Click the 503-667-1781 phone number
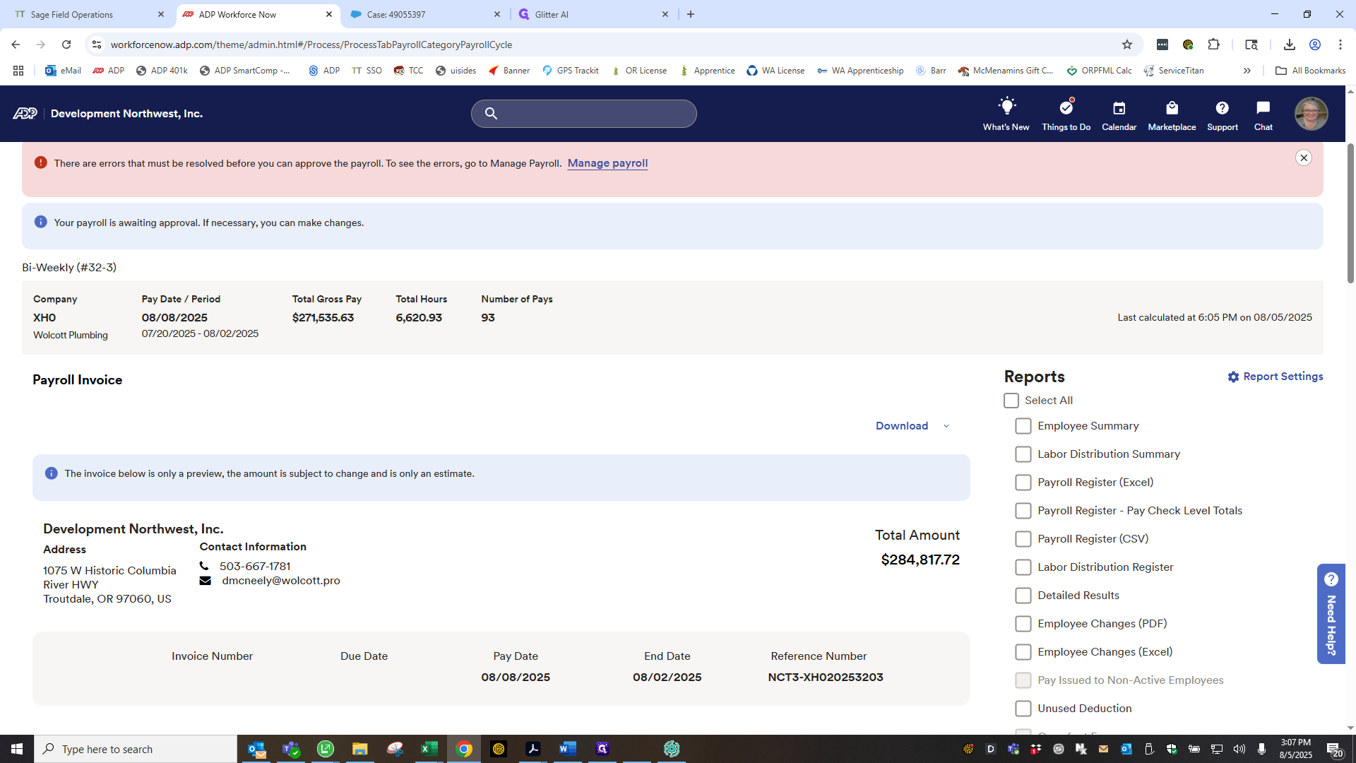Screen dimensions: 1356x763 click(x=255, y=567)
